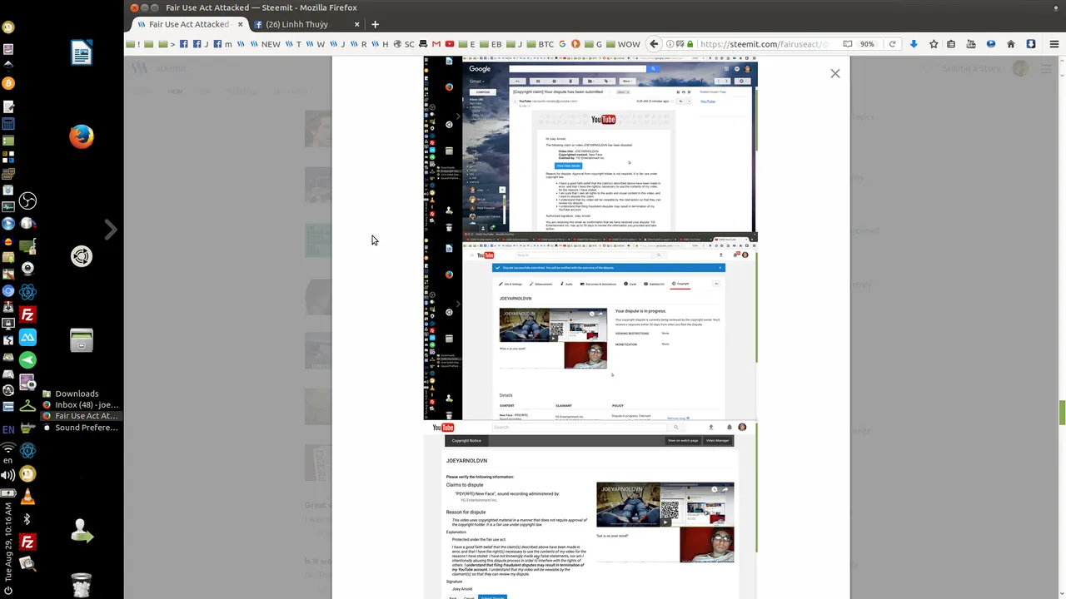The image size is (1066, 599).
Task: Switch to the Inbox (48) Firefox window
Action: (x=80, y=405)
